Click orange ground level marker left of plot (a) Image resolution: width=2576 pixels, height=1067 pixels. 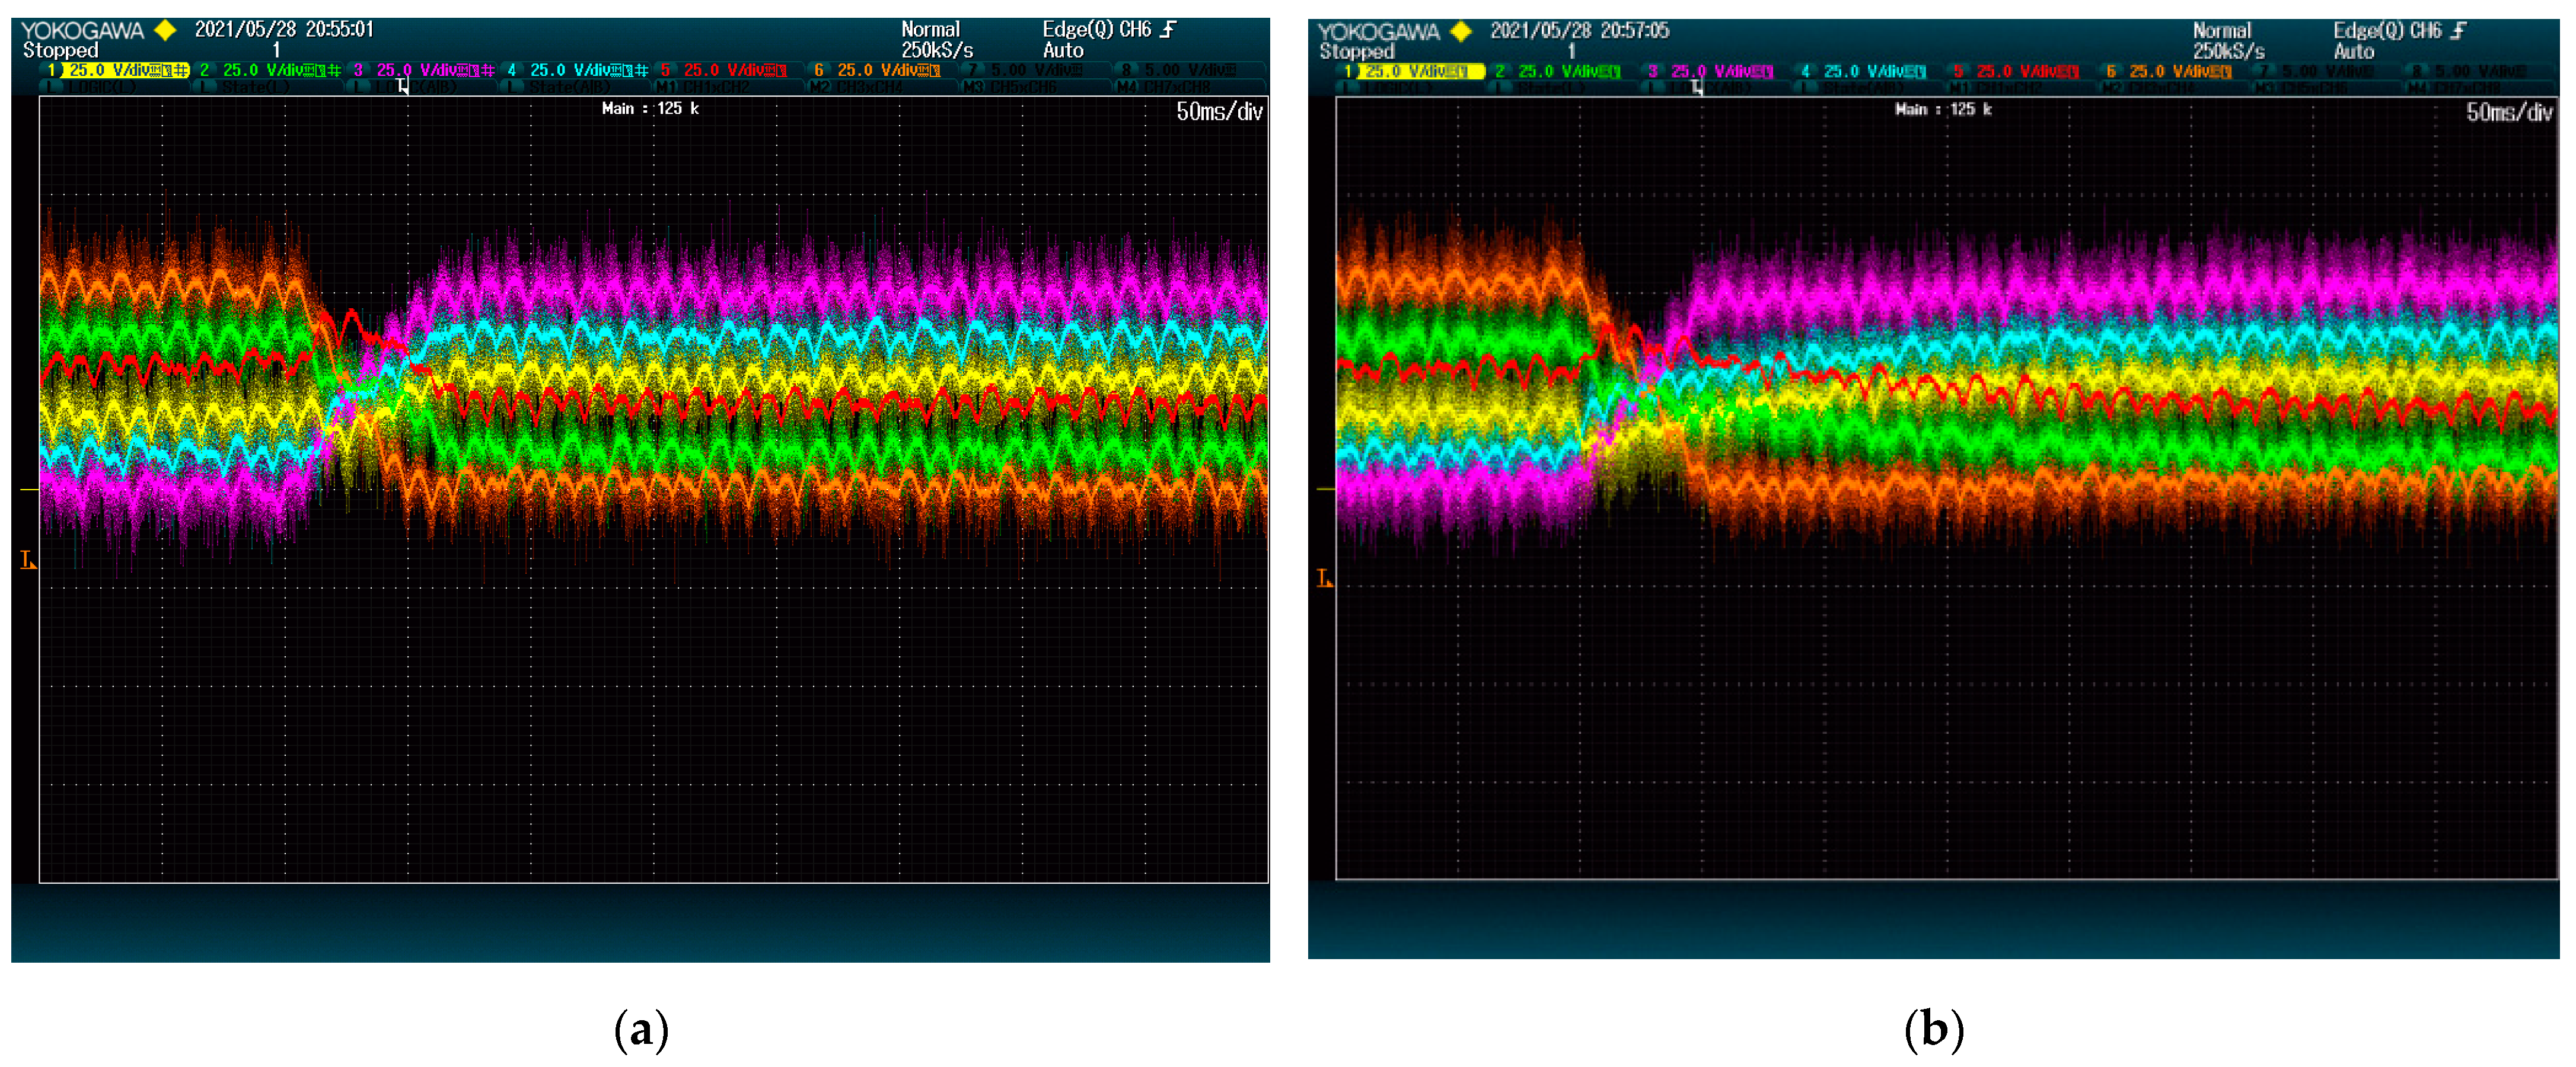click(28, 560)
